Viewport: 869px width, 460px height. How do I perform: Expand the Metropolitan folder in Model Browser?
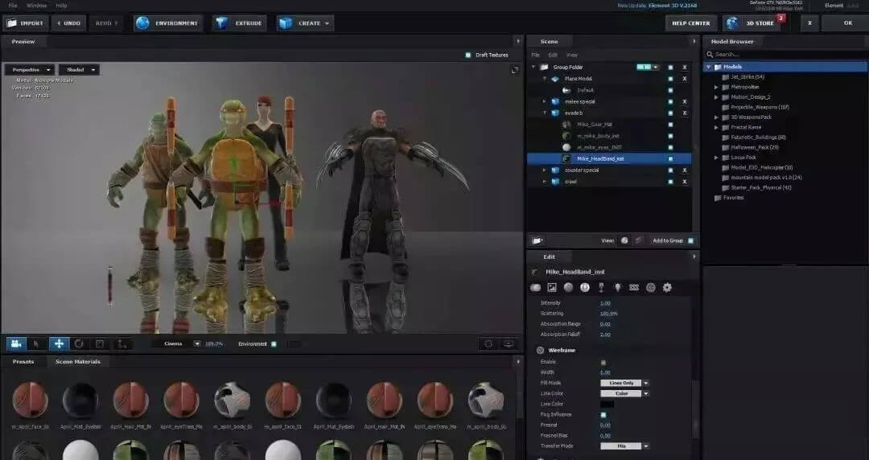[x=716, y=87]
